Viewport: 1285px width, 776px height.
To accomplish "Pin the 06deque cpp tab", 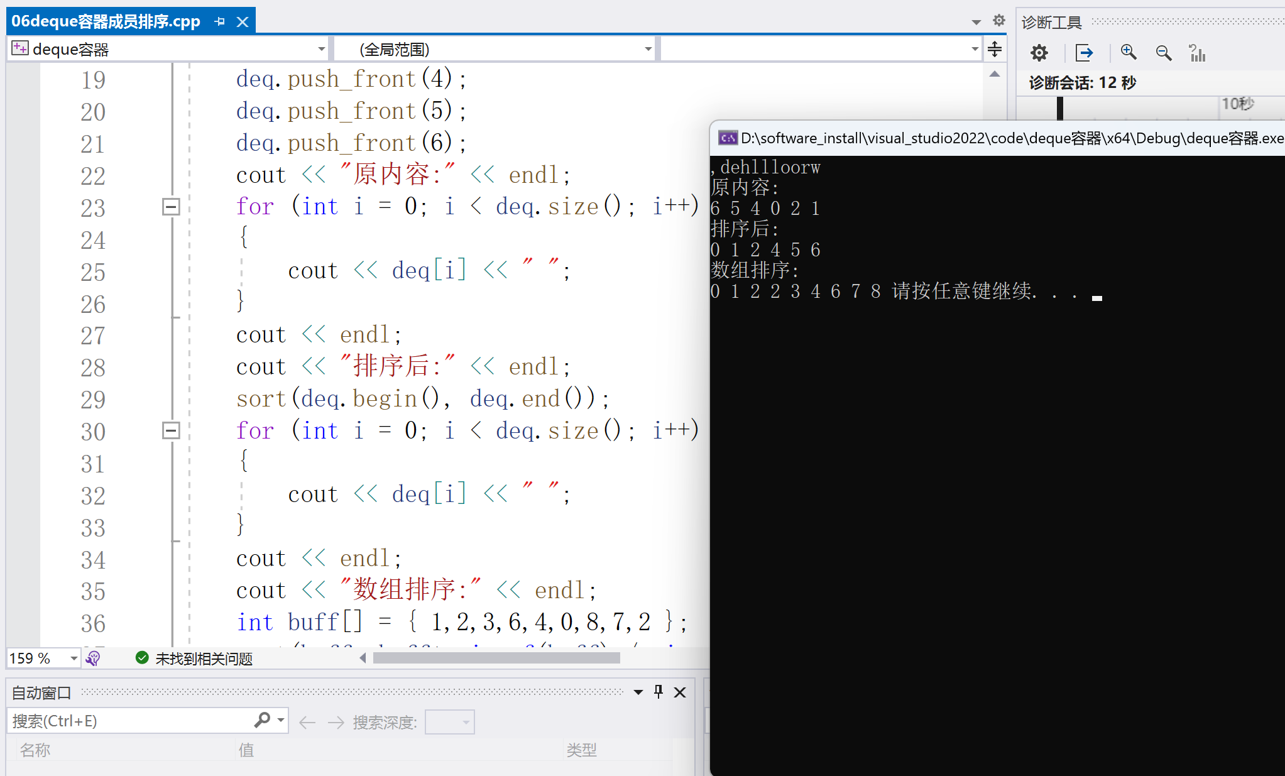I will [x=219, y=21].
